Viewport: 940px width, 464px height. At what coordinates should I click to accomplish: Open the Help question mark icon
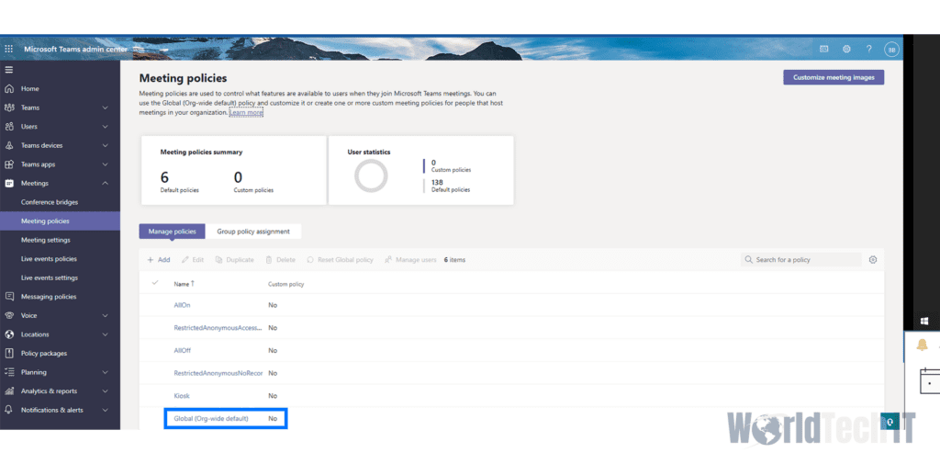click(x=868, y=50)
